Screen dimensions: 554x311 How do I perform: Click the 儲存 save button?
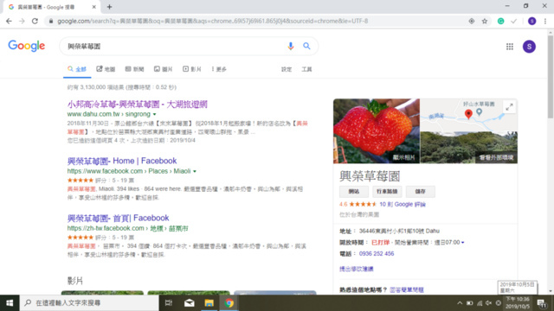click(420, 192)
